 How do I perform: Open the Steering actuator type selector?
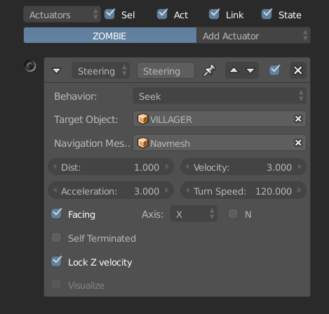click(x=100, y=71)
